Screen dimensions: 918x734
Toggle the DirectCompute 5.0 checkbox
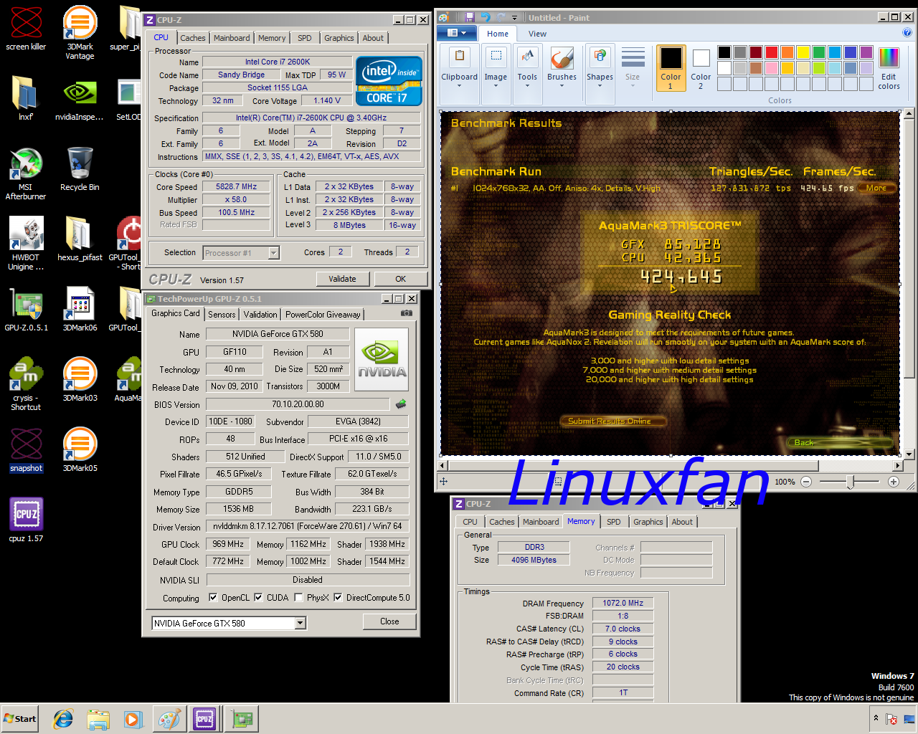(x=338, y=597)
